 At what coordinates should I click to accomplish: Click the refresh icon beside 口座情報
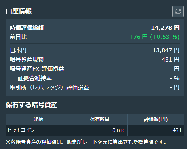(x=178, y=11)
